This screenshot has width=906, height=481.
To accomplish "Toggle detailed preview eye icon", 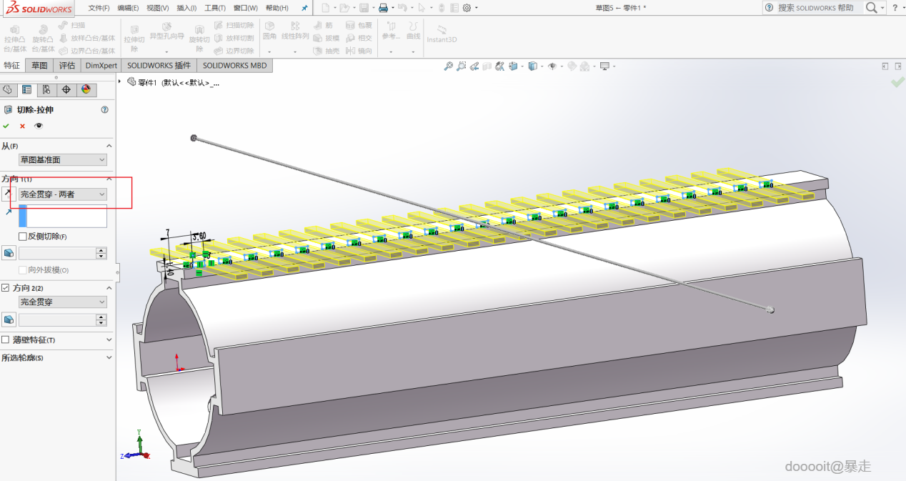I will [39, 126].
